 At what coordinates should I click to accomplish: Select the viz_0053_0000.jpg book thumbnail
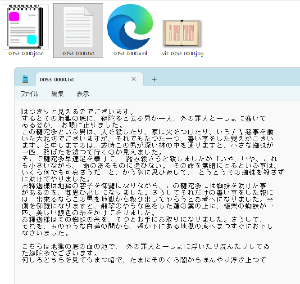[182, 33]
